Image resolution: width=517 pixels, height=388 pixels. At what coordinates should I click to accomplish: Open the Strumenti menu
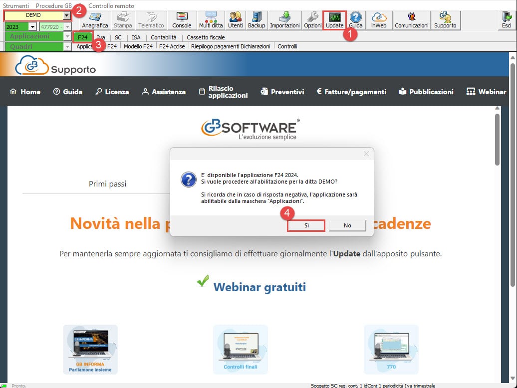(x=16, y=5)
